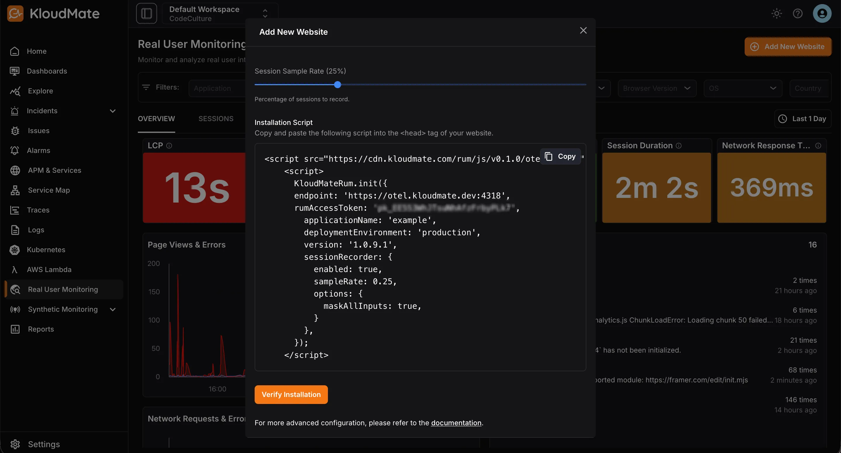The width and height of the screenshot is (841, 453).
Task: Open Kubernetes in the sidebar
Action: click(x=46, y=250)
